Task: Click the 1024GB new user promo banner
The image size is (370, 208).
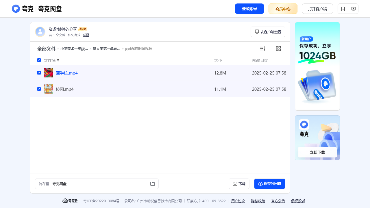Action: [x=317, y=66]
